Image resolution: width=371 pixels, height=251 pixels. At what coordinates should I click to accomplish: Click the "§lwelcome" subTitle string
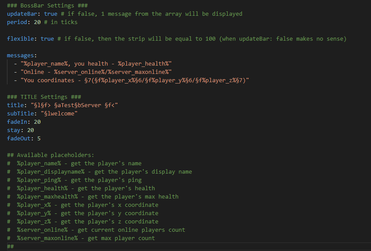pyautogui.click(x=59, y=113)
